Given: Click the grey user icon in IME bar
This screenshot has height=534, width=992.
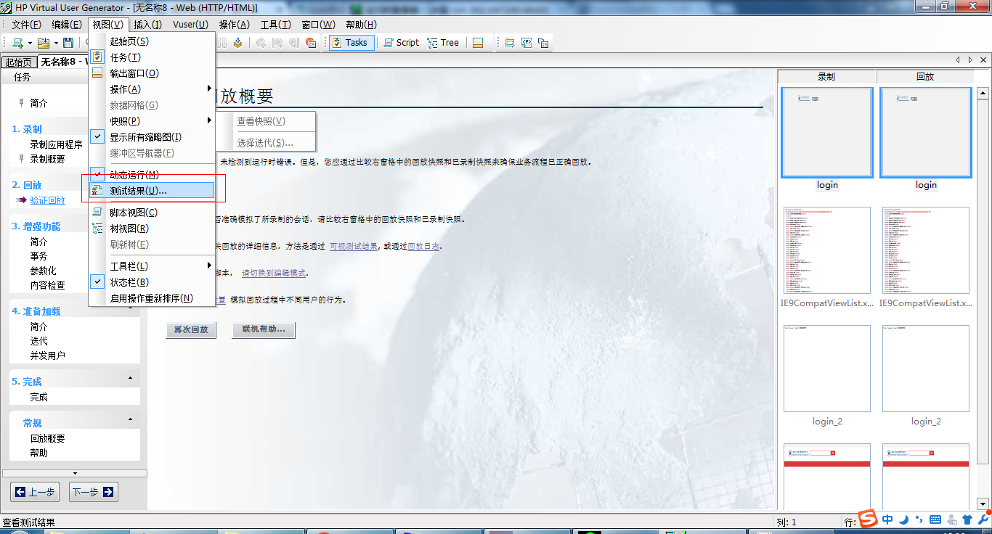Looking at the screenshot, I should [951, 519].
